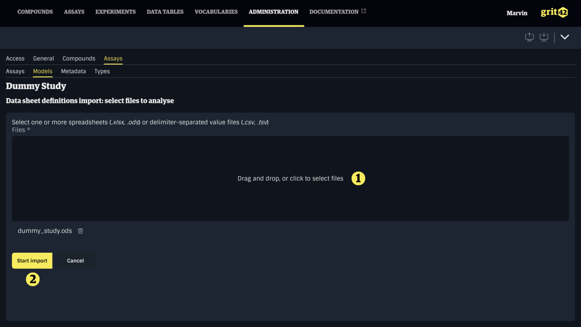This screenshot has height=327, width=581.
Task: Click the monitor download arrow icon
Action: click(x=544, y=37)
